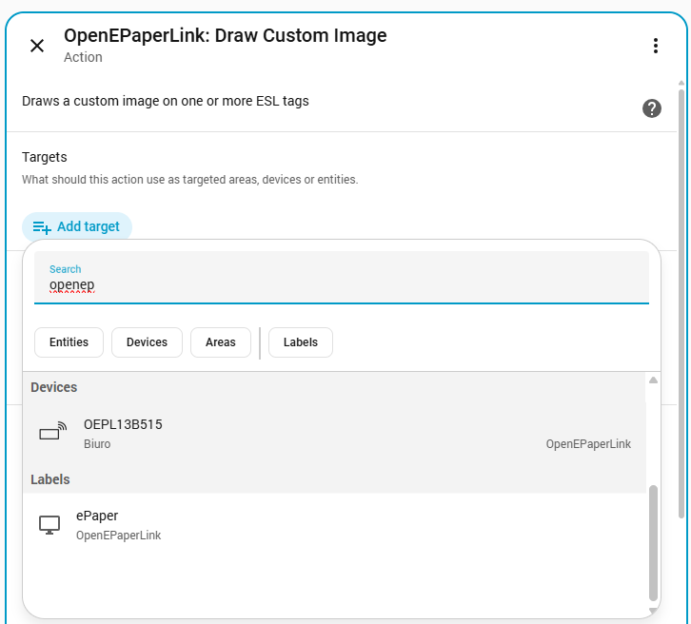This screenshot has width=691, height=624.
Task: Focus the Search field containing 'openep'
Action: 342,284
